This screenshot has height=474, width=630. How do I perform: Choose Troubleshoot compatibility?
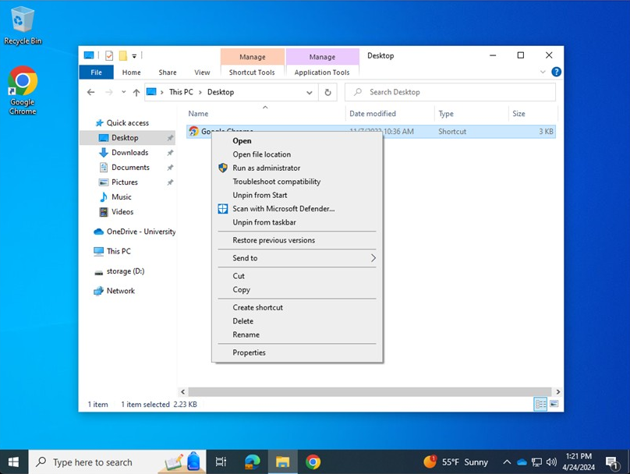[297, 182]
